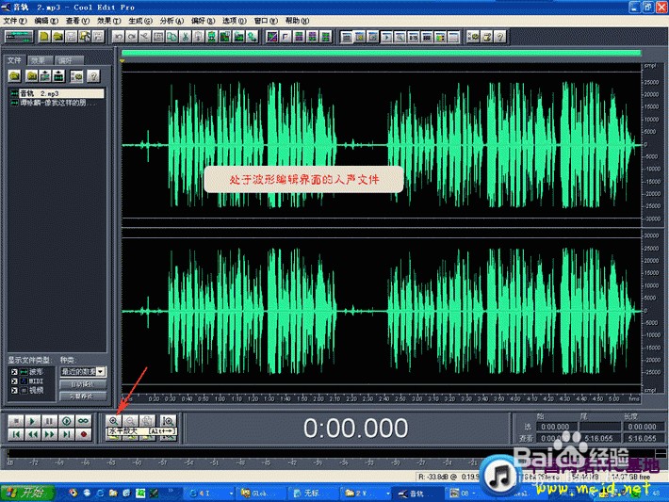Click the yellow playback cursor marker
Screen dimensions: 669x502
122,61
